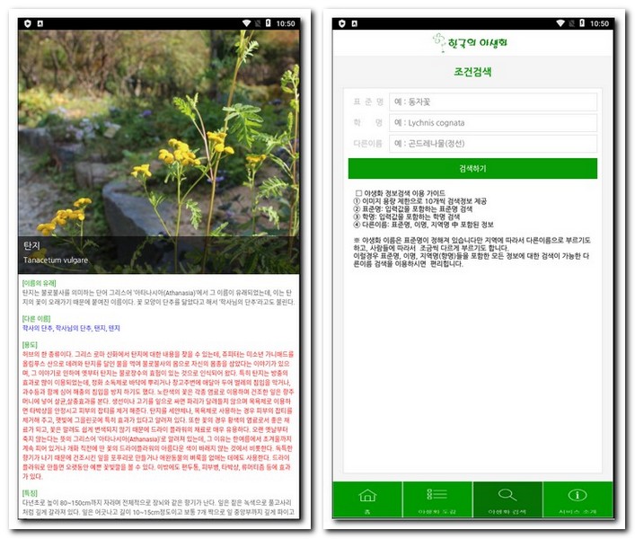Tap the Tanacetum vulgare scientific name caption

56,261
